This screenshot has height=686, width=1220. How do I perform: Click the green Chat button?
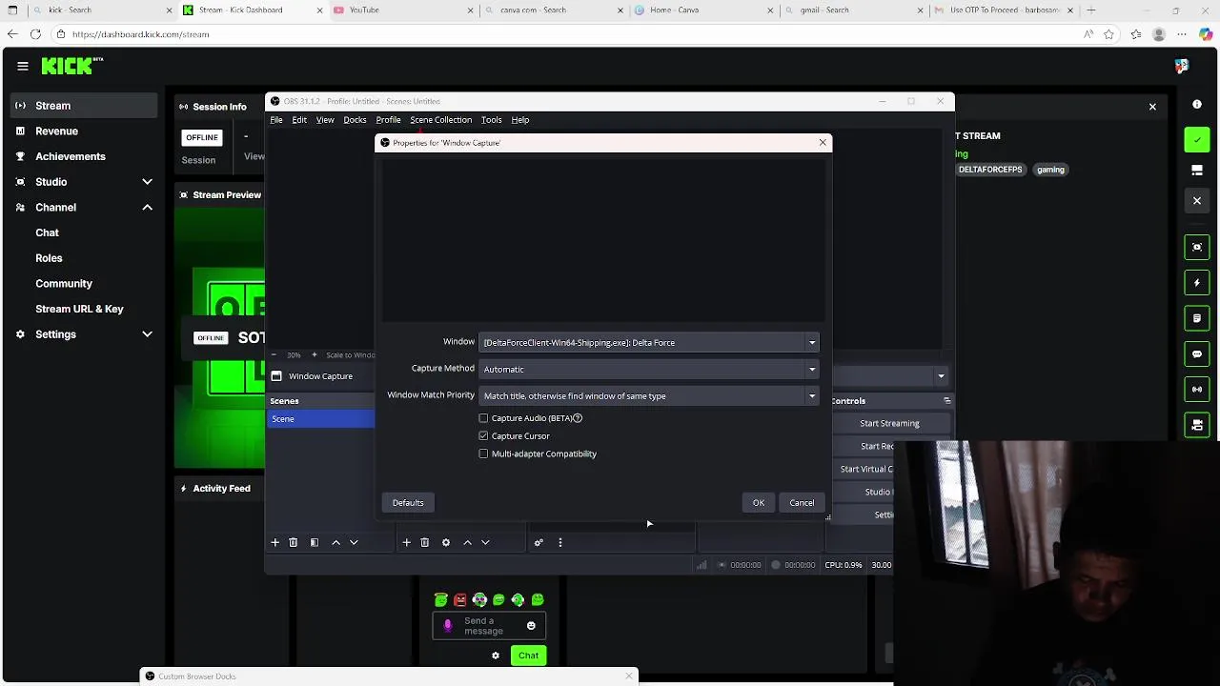click(528, 656)
